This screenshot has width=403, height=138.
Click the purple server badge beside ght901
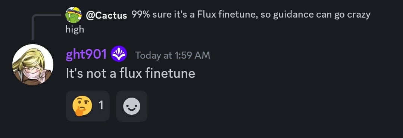point(119,54)
